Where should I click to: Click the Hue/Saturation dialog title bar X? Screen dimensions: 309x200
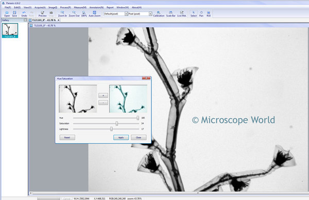(x=146, y=78)
